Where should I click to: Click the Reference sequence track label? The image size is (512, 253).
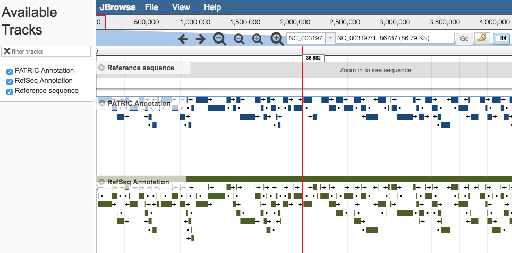[141, 68]
